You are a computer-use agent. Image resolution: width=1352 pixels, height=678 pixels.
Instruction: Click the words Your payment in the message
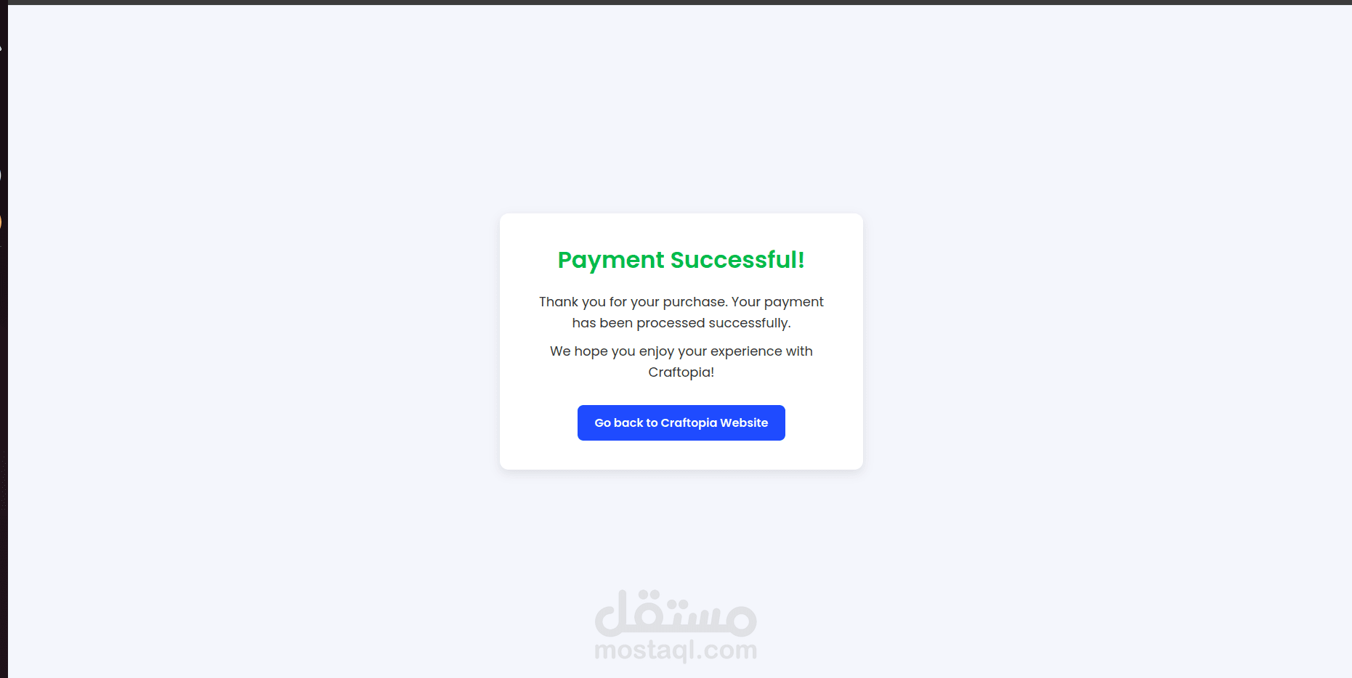click(x=777, y=302)
